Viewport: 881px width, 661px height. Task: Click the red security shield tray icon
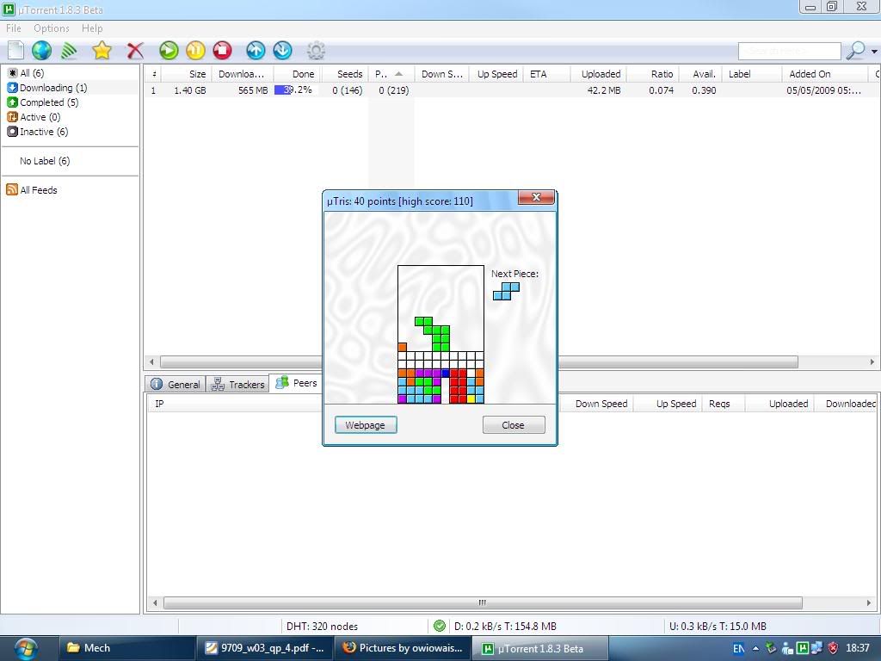coord(833,648)
